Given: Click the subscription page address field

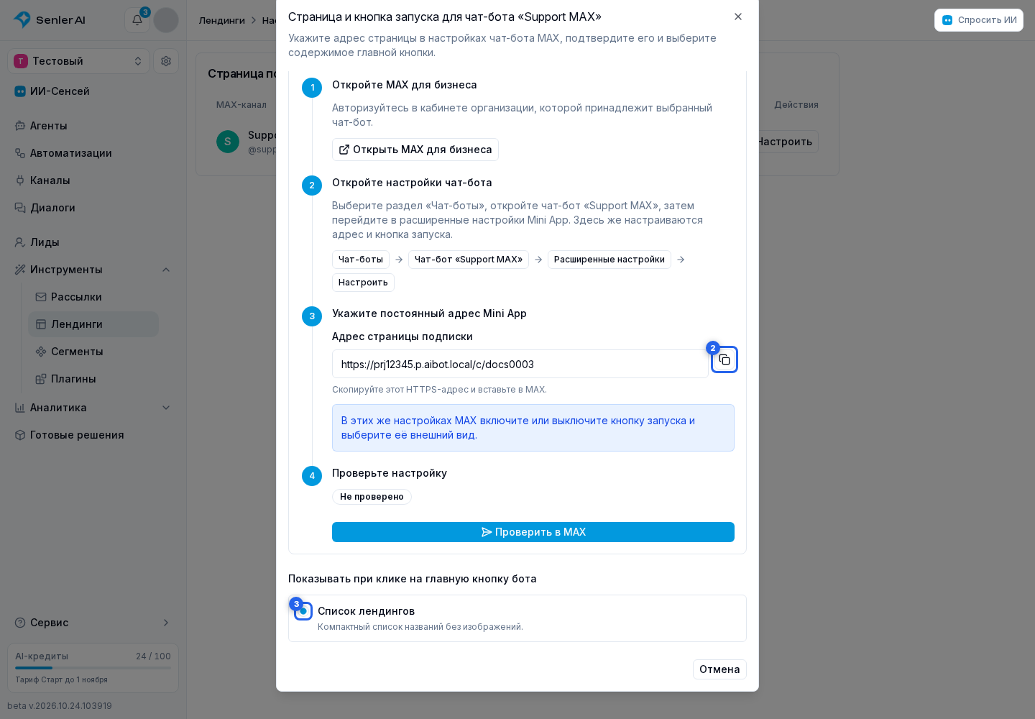Looking at the screenshot, I should pos(520,364).
